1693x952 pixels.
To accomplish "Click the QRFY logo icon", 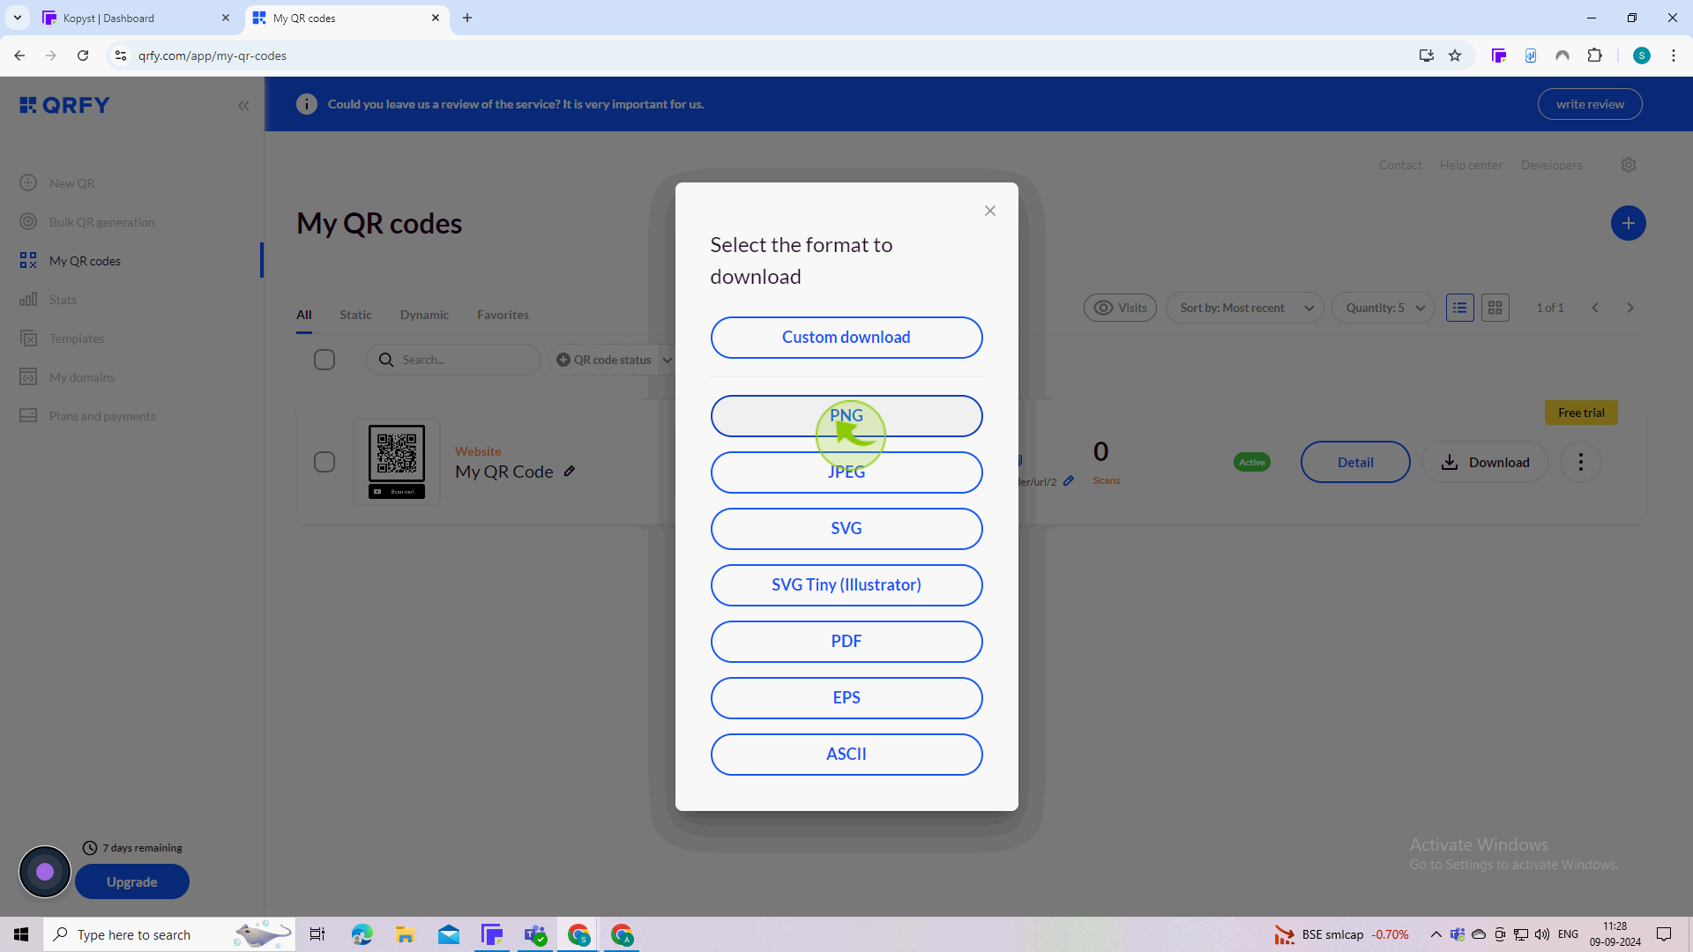I will coord(26,105).
